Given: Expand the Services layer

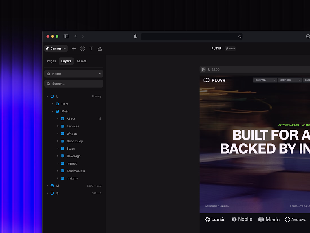Looking at the screenshot, I should point(58,126).
